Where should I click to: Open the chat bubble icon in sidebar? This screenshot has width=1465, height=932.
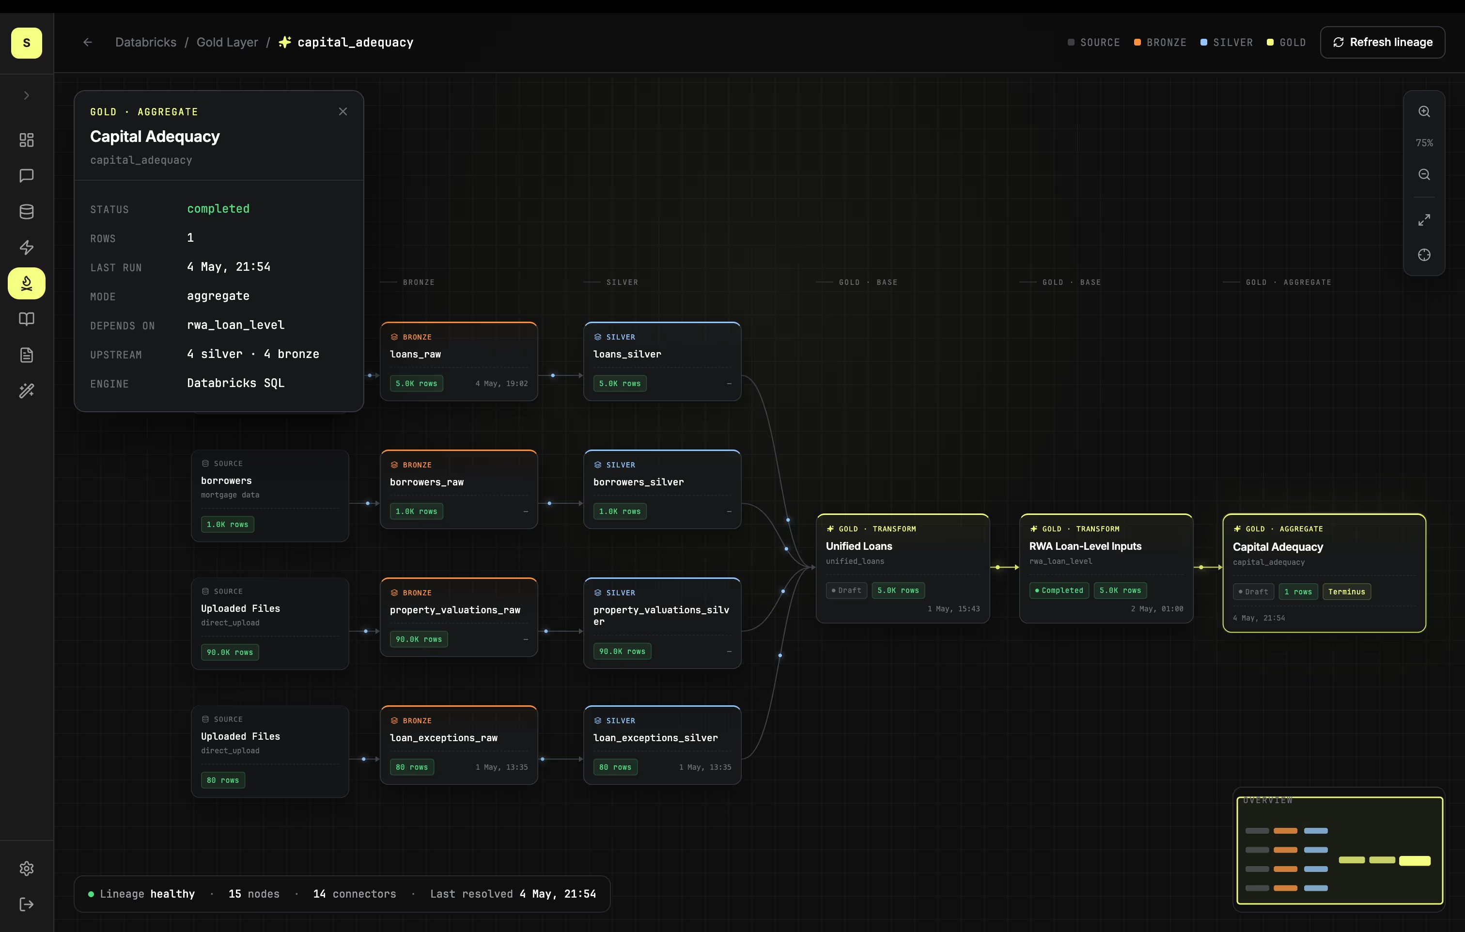(x=26, y=176)
